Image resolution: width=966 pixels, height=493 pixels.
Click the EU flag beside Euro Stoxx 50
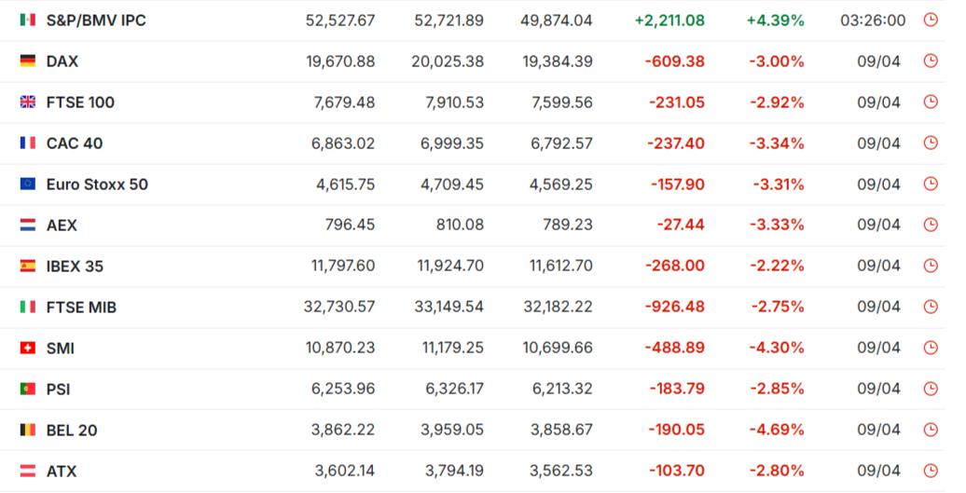pyautogui.click(x=28, y=184)
